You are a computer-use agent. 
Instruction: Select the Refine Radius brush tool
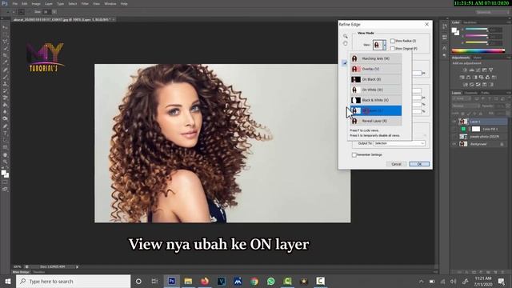[345, 62]
